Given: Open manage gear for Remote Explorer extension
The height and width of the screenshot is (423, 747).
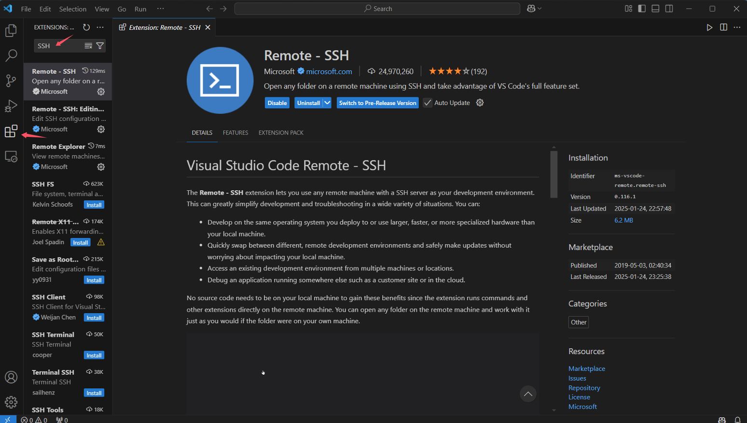Looking at the screenshot, I should click(x=101, y=167).
